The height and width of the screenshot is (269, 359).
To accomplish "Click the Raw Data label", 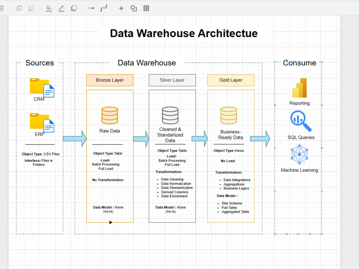I will point(109,131).
